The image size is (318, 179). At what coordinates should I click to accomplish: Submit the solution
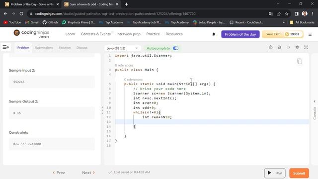[299, 173]
